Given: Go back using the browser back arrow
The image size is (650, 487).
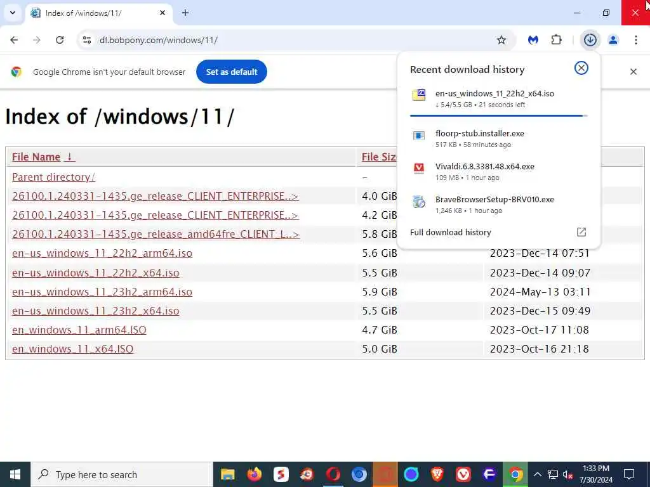Looking at the screenshot, I should point(14,40).
